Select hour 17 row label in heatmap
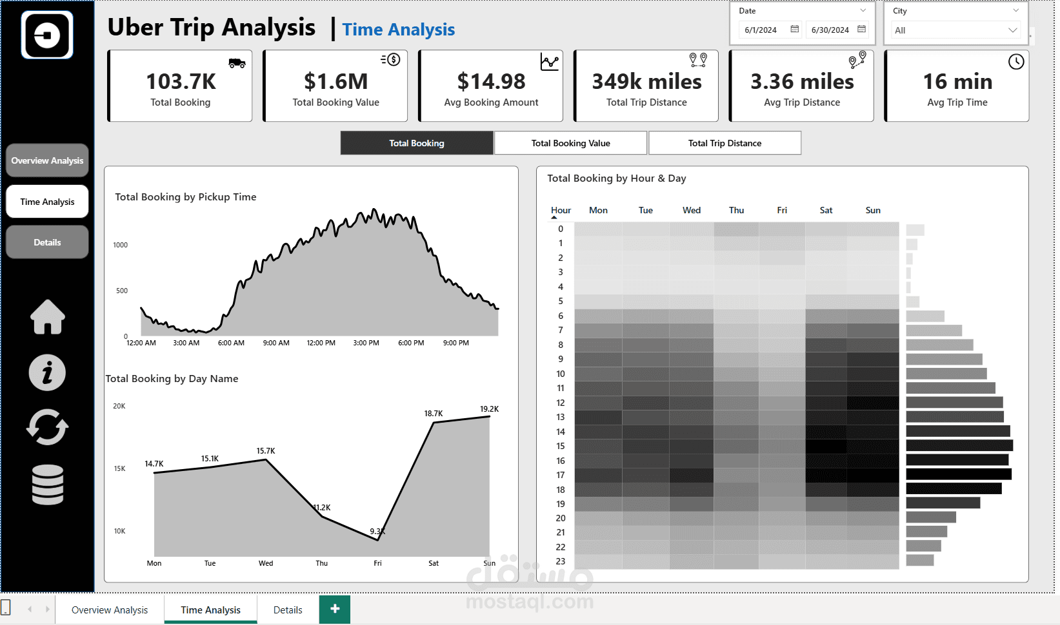This screenshot has height=625, width=1060. (561, 475)
